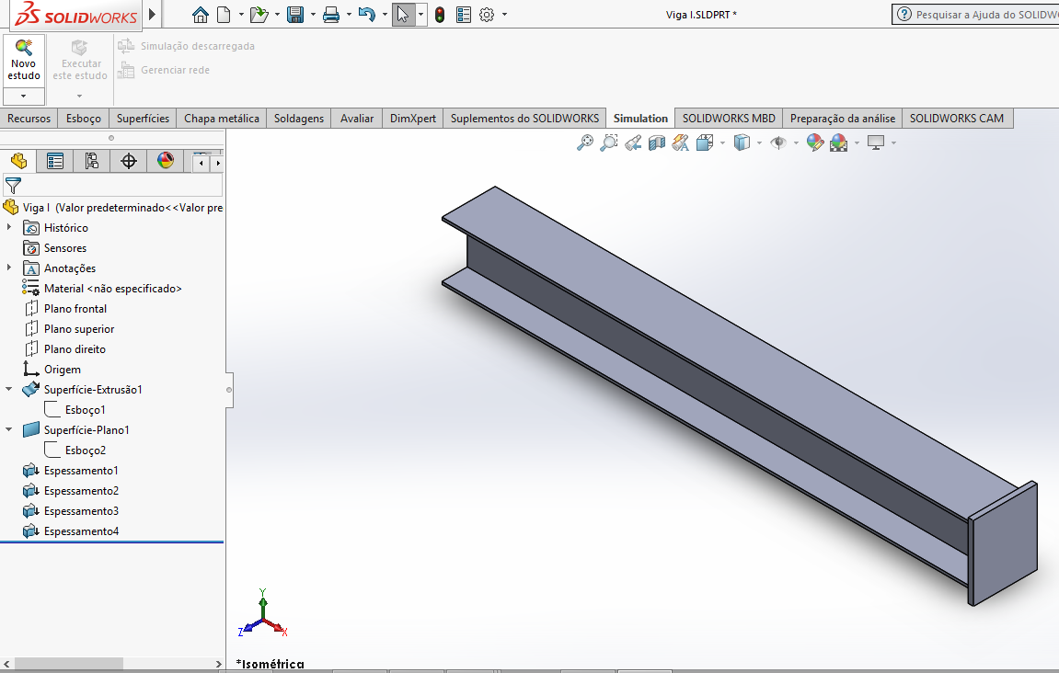The height and width of the screenshot is (673, 1059).
Task: Open the PropertyManager panel tab
Action: tap(55, 162)
